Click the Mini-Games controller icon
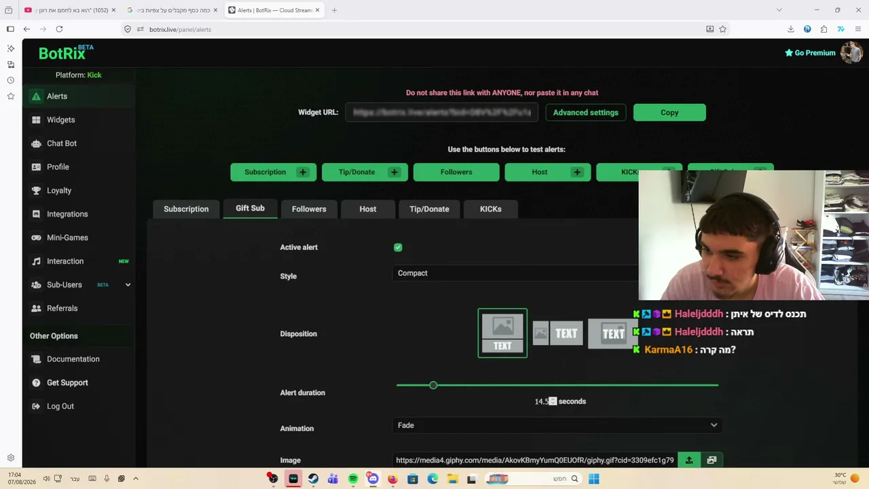The image size is (869, 489). pos(36,238)
